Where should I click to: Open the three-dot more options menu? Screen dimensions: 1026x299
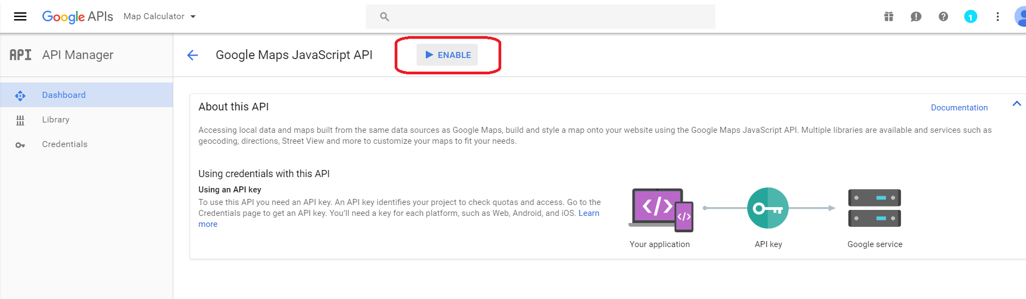click(998, 16)
